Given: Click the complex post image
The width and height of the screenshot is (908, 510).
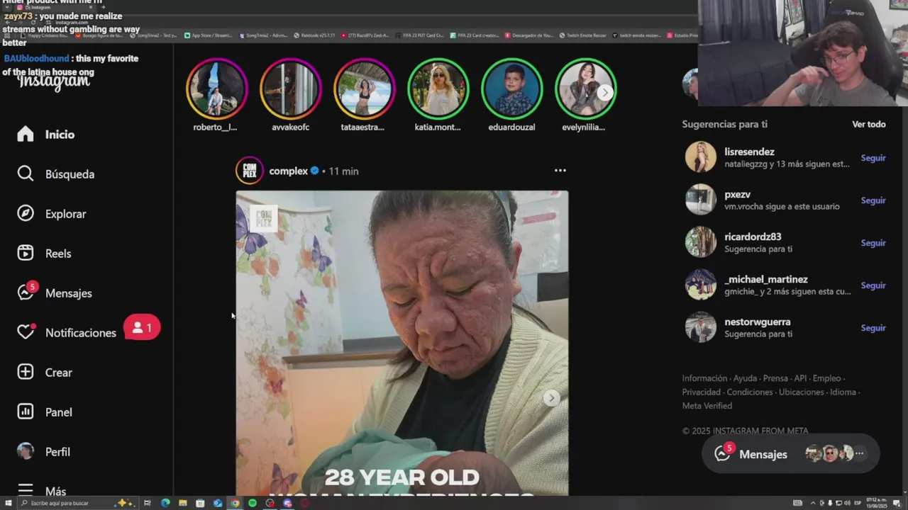Looking at the screenshot, I should 402,343.
